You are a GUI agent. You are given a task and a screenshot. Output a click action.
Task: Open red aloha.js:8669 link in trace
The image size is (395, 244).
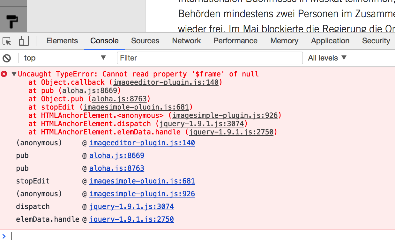[x=90, y=91]
